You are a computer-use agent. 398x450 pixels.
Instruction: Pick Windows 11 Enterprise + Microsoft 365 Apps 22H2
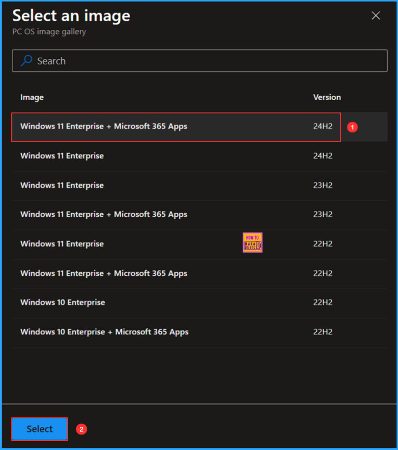tap(200, 274)
